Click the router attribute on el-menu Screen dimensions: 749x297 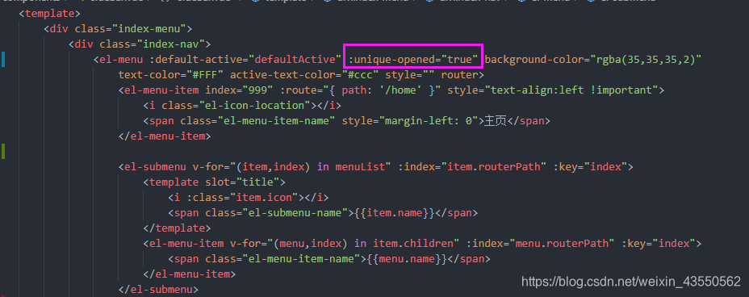pyautogui.click(x=459, y=75)
